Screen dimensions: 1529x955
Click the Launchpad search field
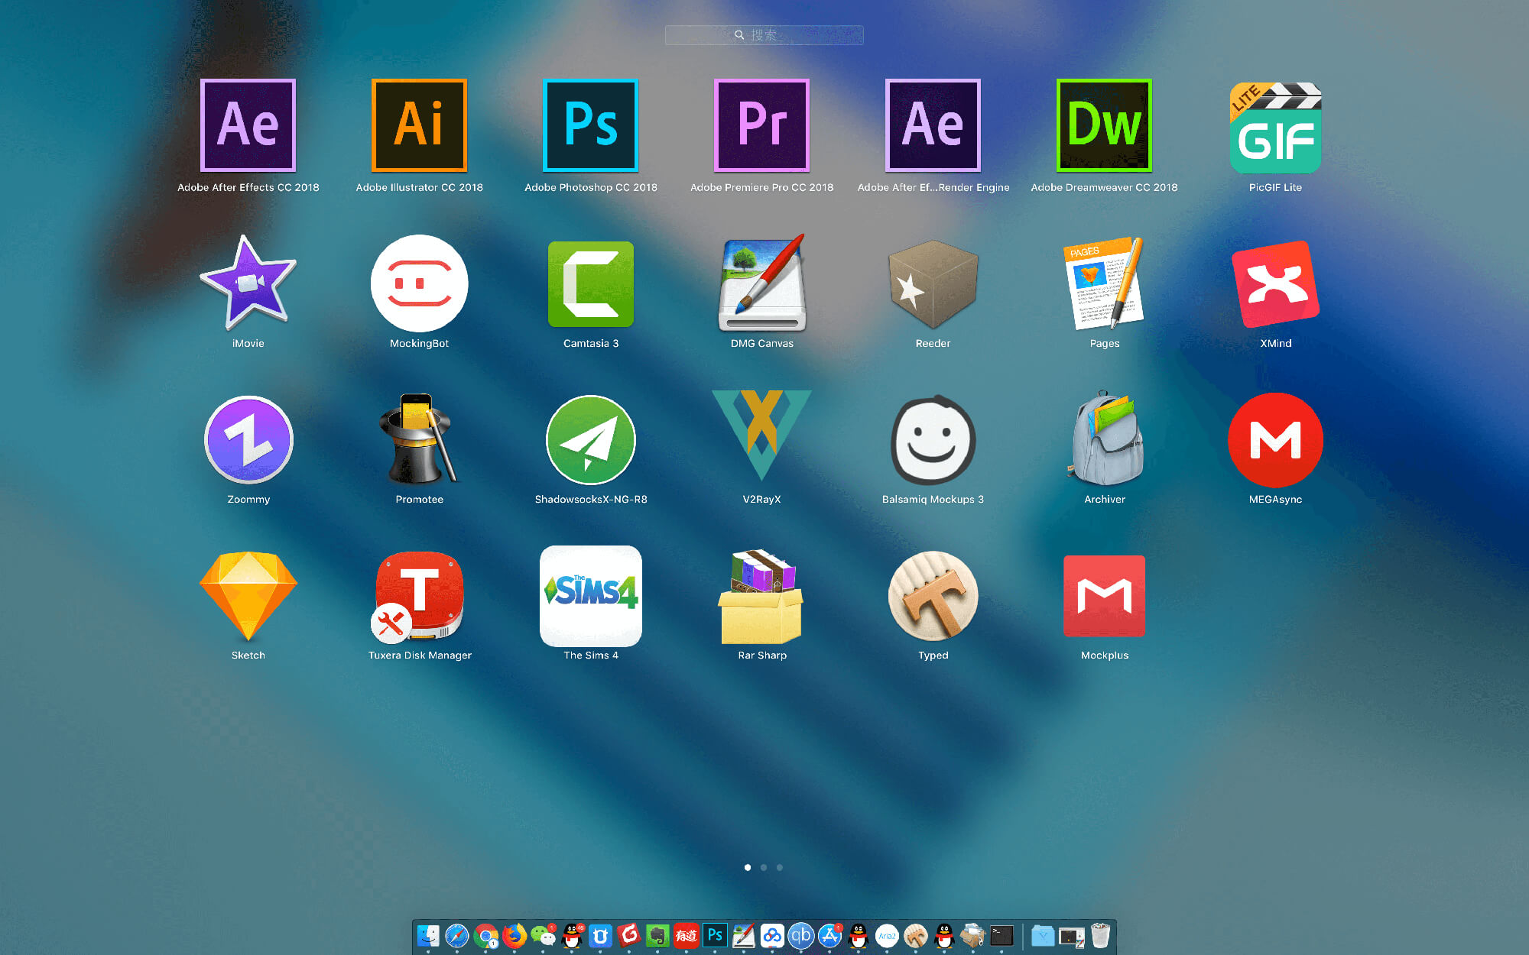pyautogui.click(x=764, y=35)
